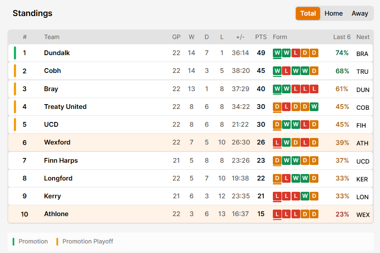Click Dundalk's first green W form badge
380x253 pixels.
point(277,53)
